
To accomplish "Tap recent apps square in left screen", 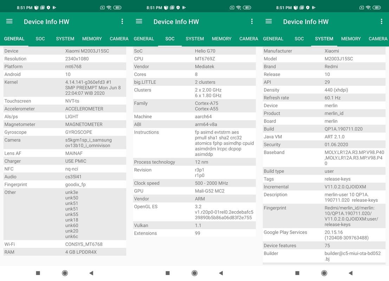I will (38, 273).
